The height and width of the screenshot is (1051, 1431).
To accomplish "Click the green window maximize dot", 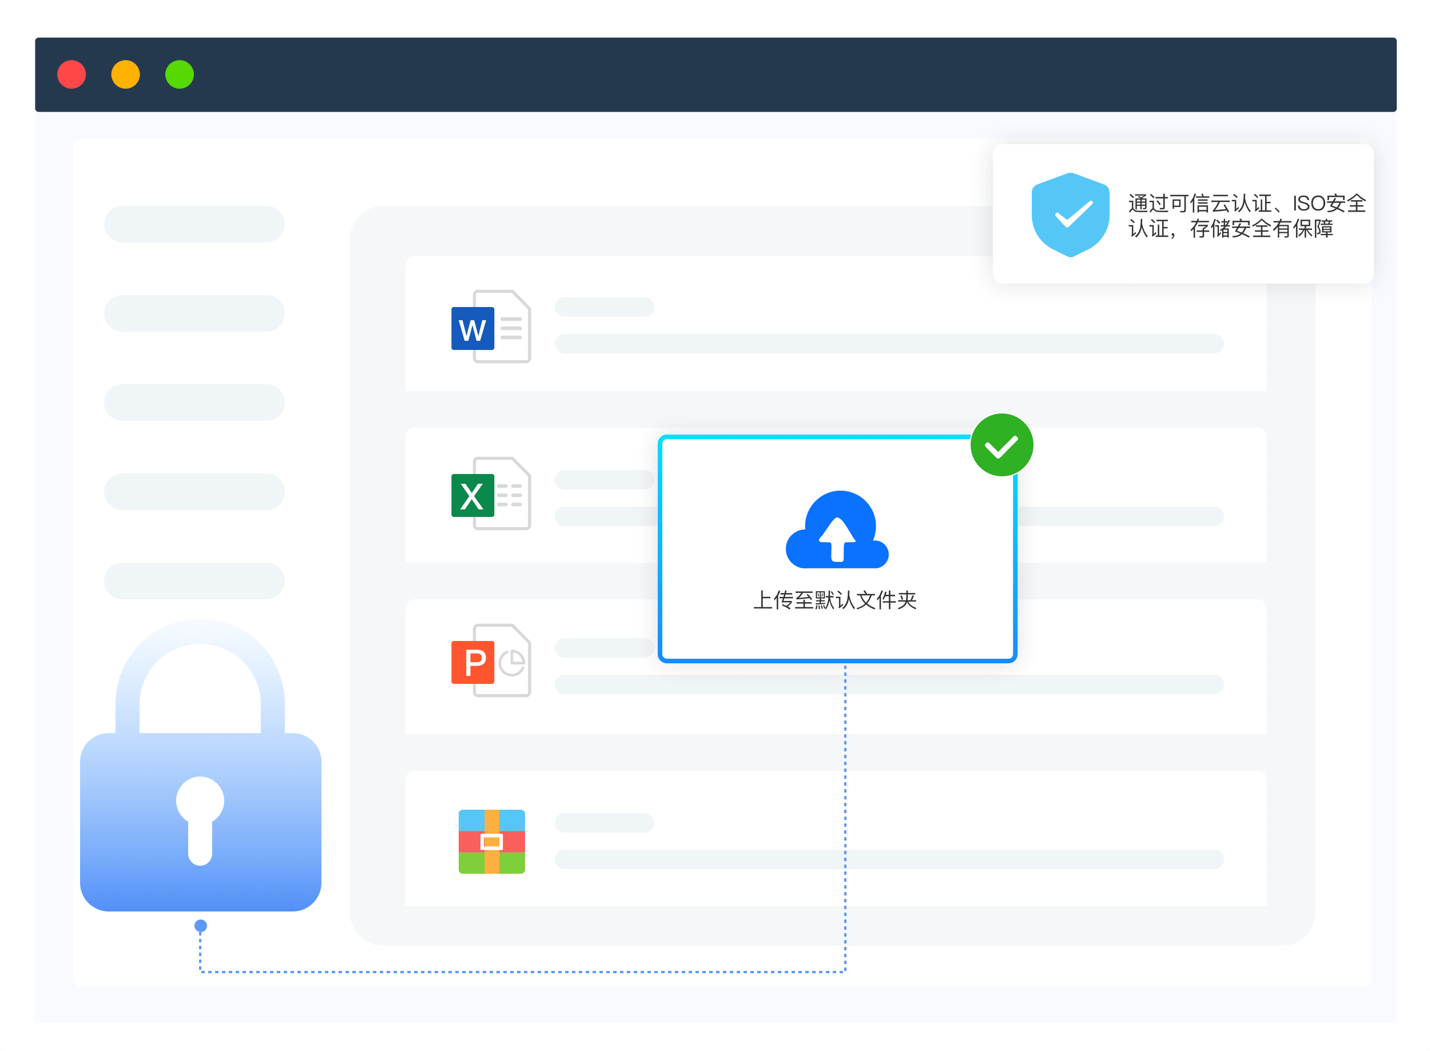I will click(180, 74).
